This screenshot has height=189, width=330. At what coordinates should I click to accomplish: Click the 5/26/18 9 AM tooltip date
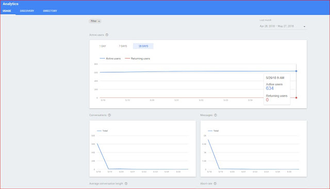pos(275,78)
